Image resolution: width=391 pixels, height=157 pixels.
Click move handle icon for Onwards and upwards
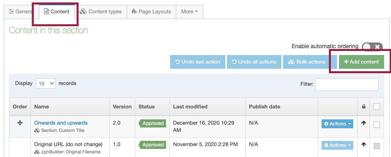(20, 123)
